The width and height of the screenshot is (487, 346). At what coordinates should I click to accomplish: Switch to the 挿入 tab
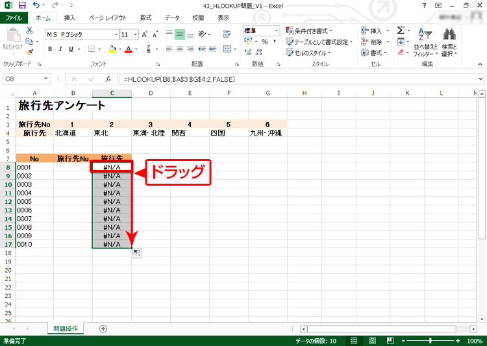pos(69,18)
